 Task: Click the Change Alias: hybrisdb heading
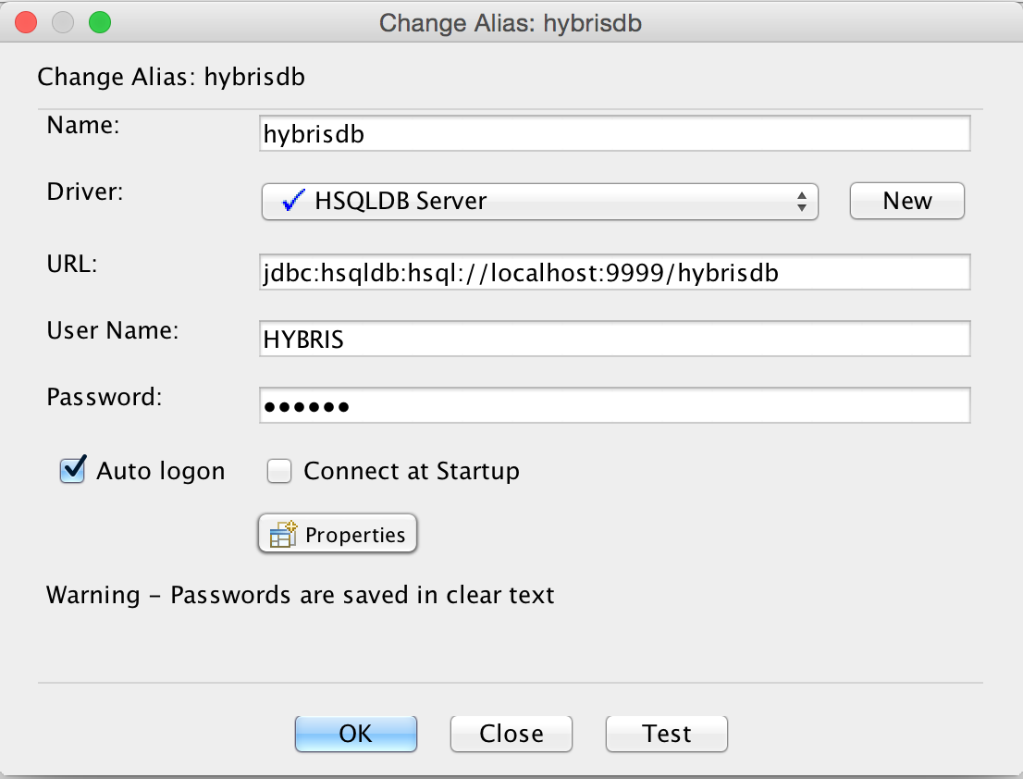click(171, 77)
